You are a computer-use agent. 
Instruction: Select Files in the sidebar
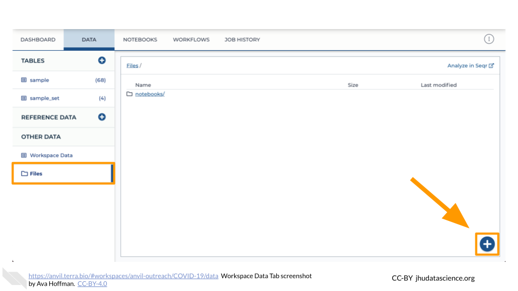coord(63,174)
